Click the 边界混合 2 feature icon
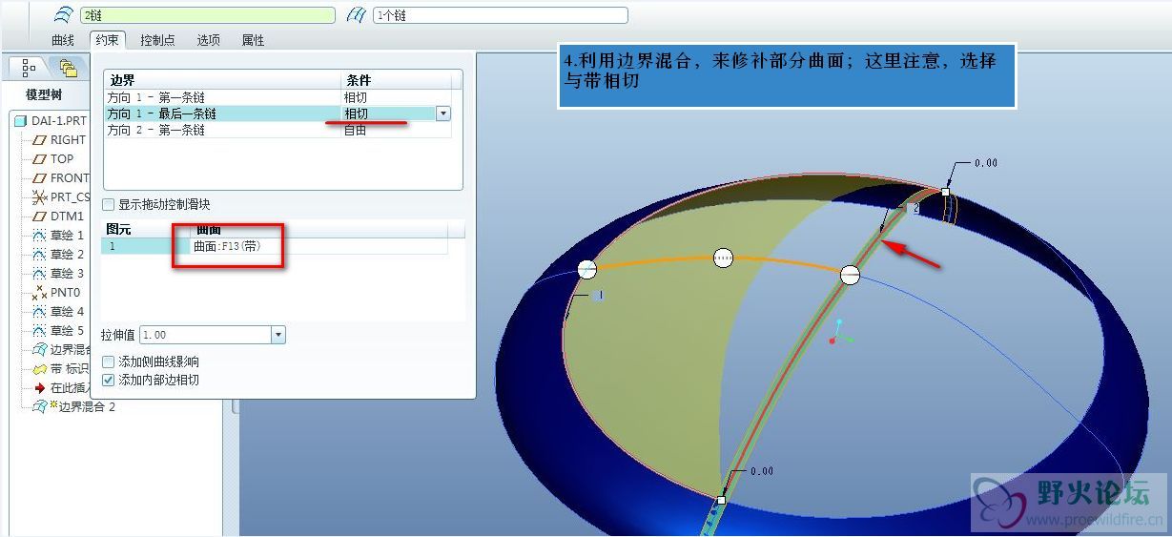 [40, 406]
